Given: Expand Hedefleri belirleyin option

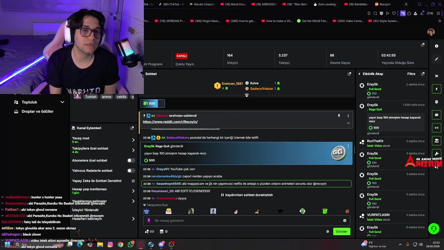Looking at the screenshot, I should (x=133, y=219).
